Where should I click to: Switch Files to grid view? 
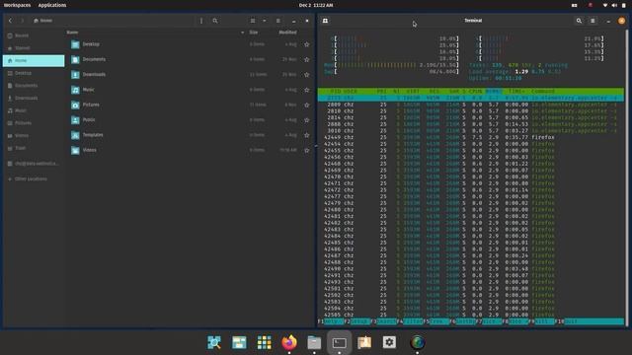pos(253,21)
